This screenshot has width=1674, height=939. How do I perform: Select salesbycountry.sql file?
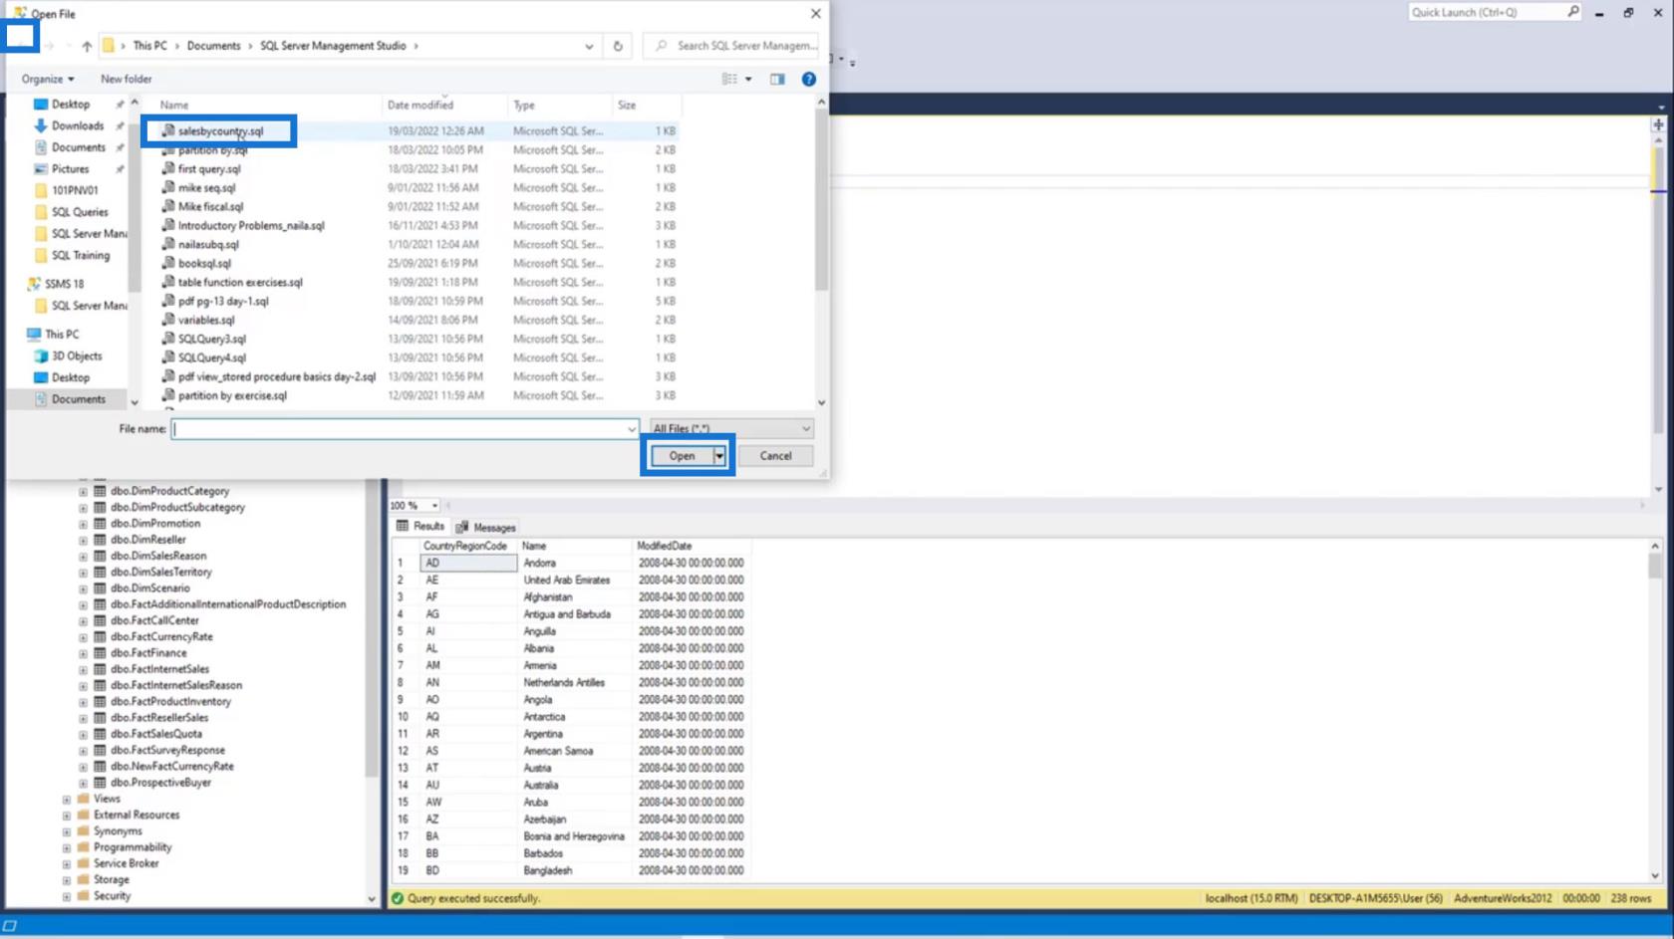220,130
